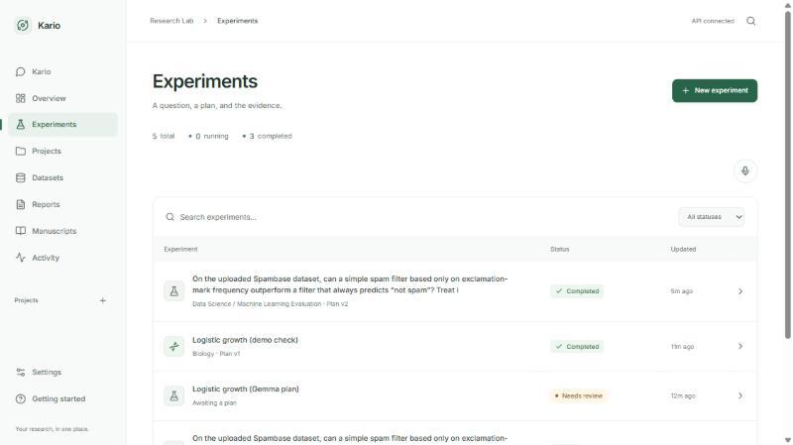Image resolution: width=793 pixels, height=445 pixels.
Task: Open Reports in the sidebar
Action: coord(62,204)
